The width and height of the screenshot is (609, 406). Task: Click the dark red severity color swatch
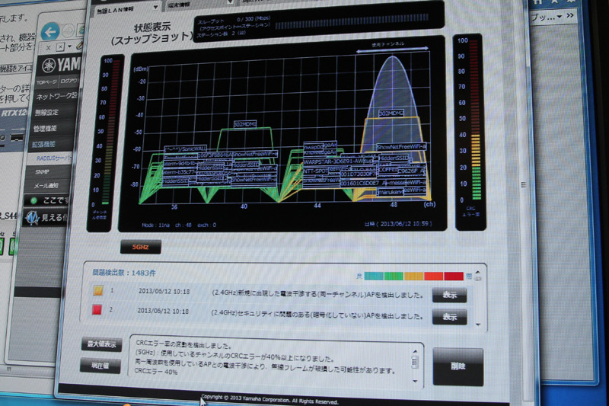point(454,277)
